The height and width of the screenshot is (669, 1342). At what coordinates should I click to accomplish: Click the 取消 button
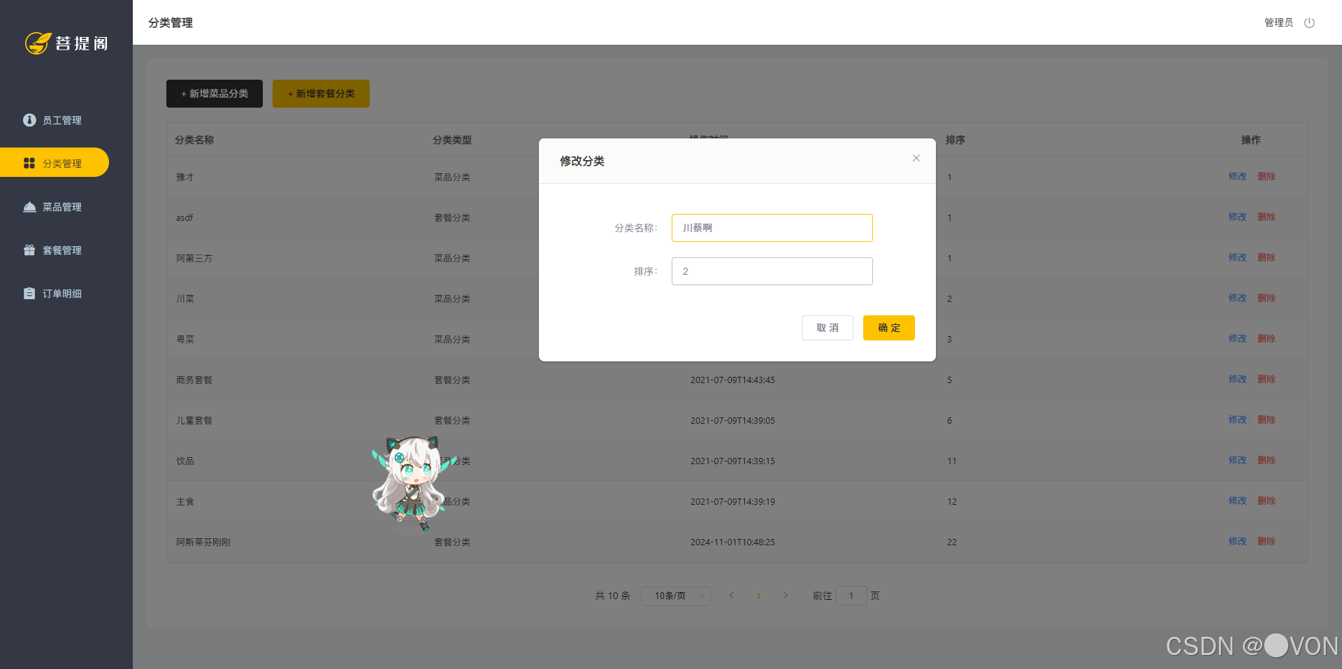click(x=827, y=328)
